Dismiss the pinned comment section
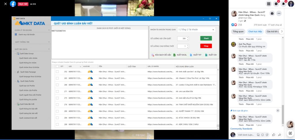 point(278,111)
